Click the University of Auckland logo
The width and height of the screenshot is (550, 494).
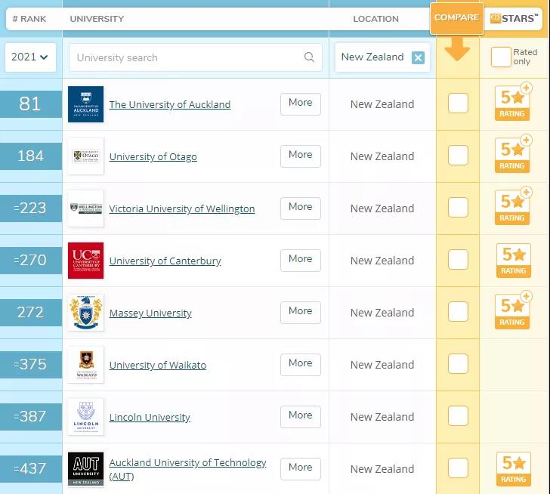click(85, 104)
